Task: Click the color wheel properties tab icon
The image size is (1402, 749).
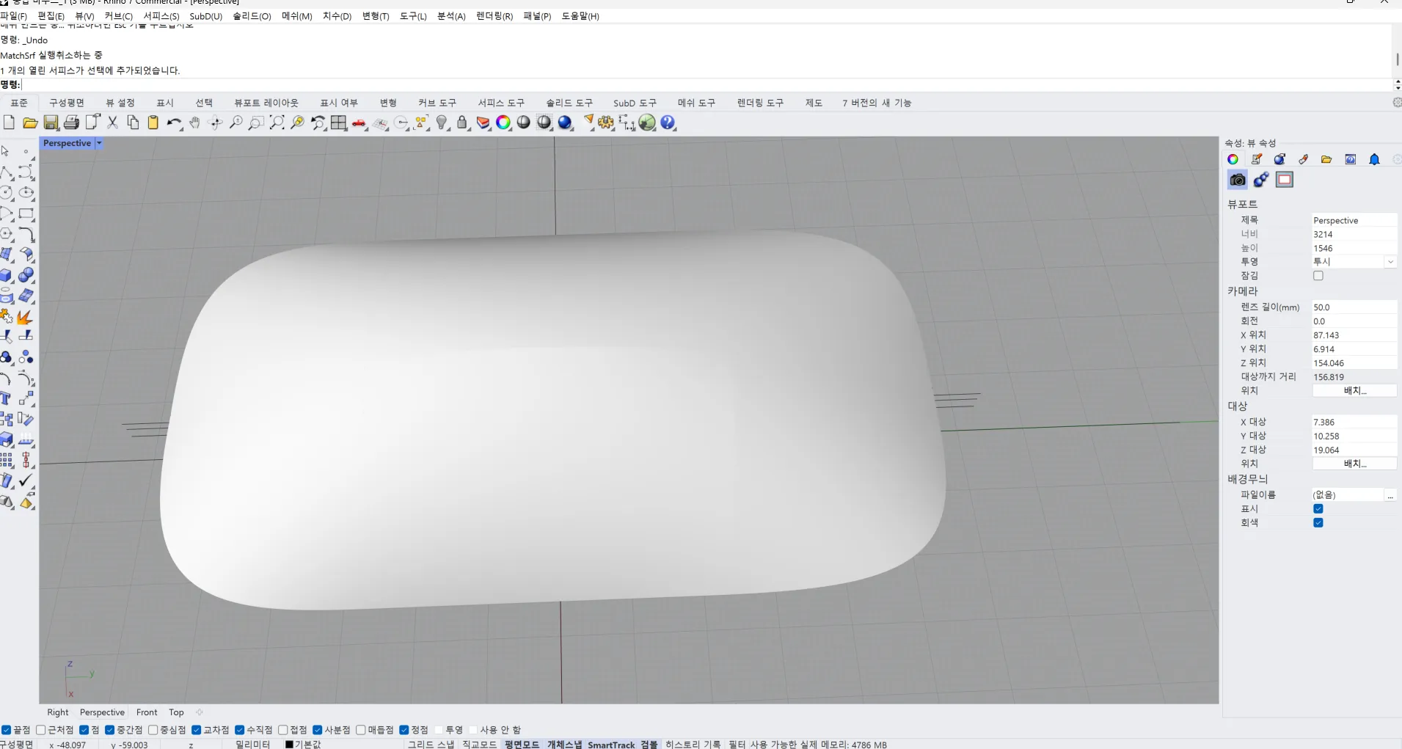Action: 1233,159
